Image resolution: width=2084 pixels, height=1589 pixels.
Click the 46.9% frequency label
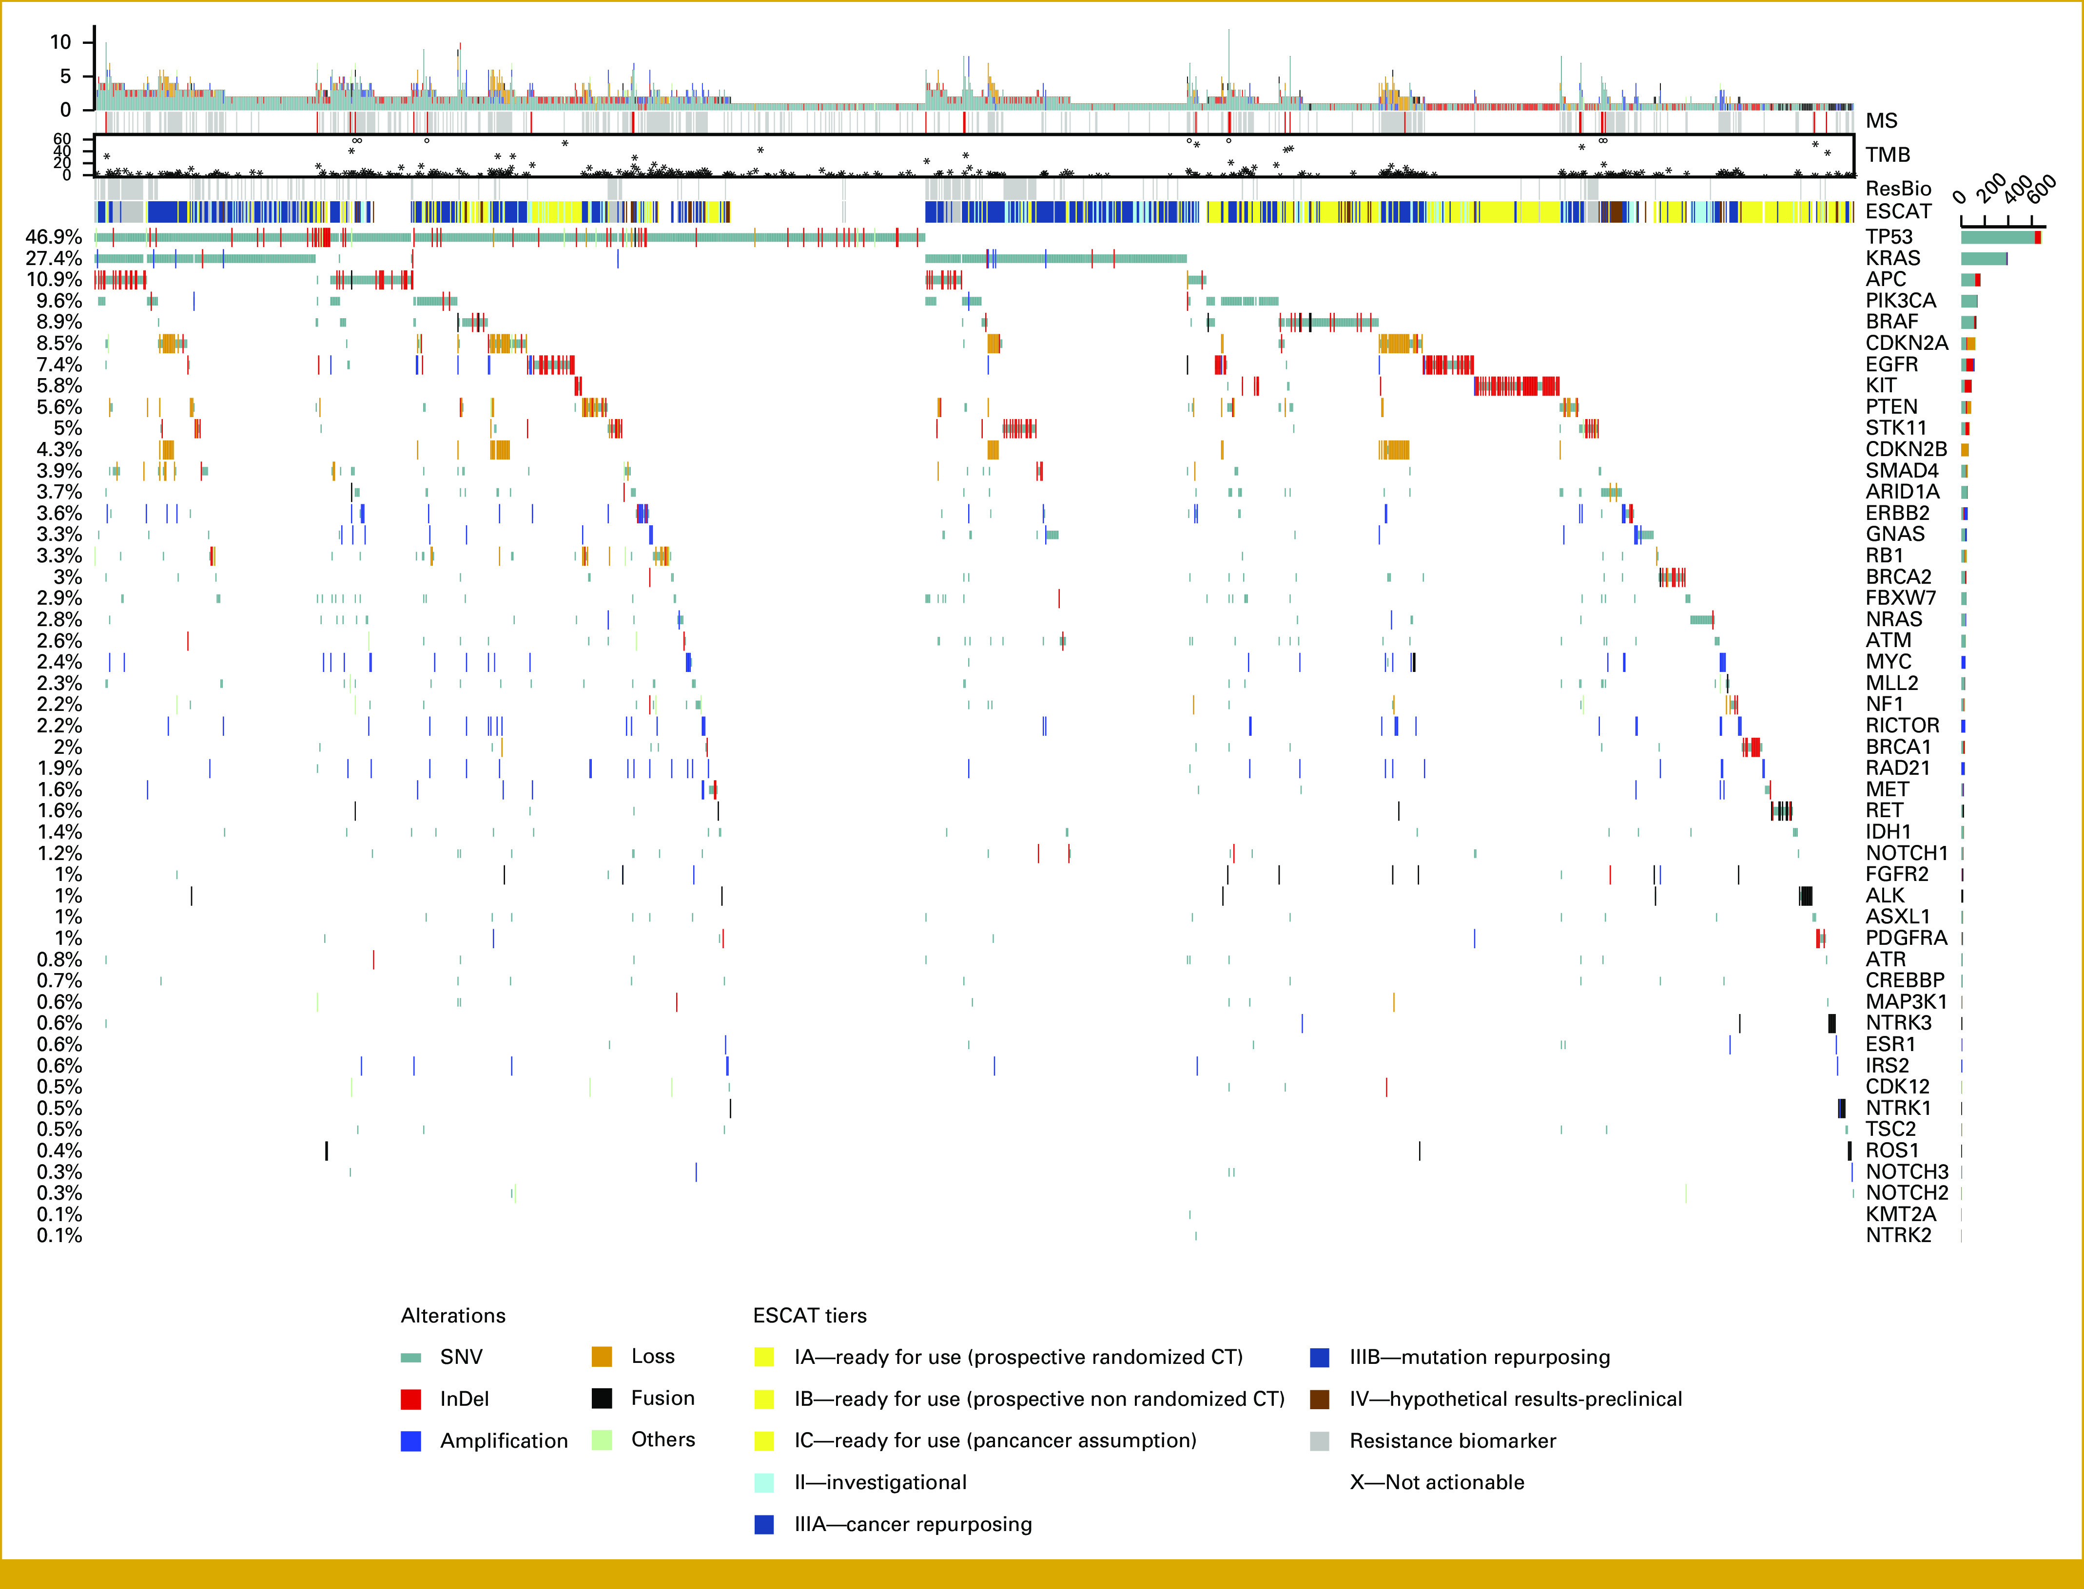[54, 236]
